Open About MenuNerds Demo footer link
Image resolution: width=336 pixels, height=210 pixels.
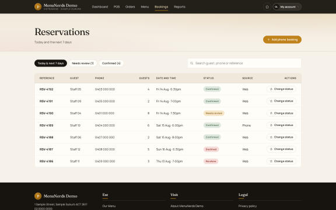(187, 206)
